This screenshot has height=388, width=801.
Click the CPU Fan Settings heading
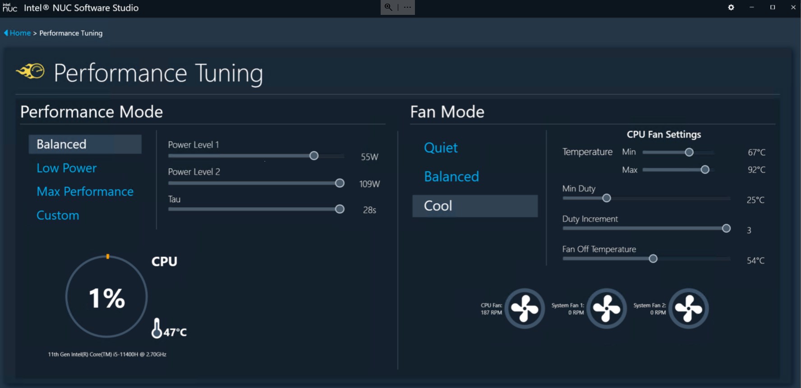[x=664, y=134]
